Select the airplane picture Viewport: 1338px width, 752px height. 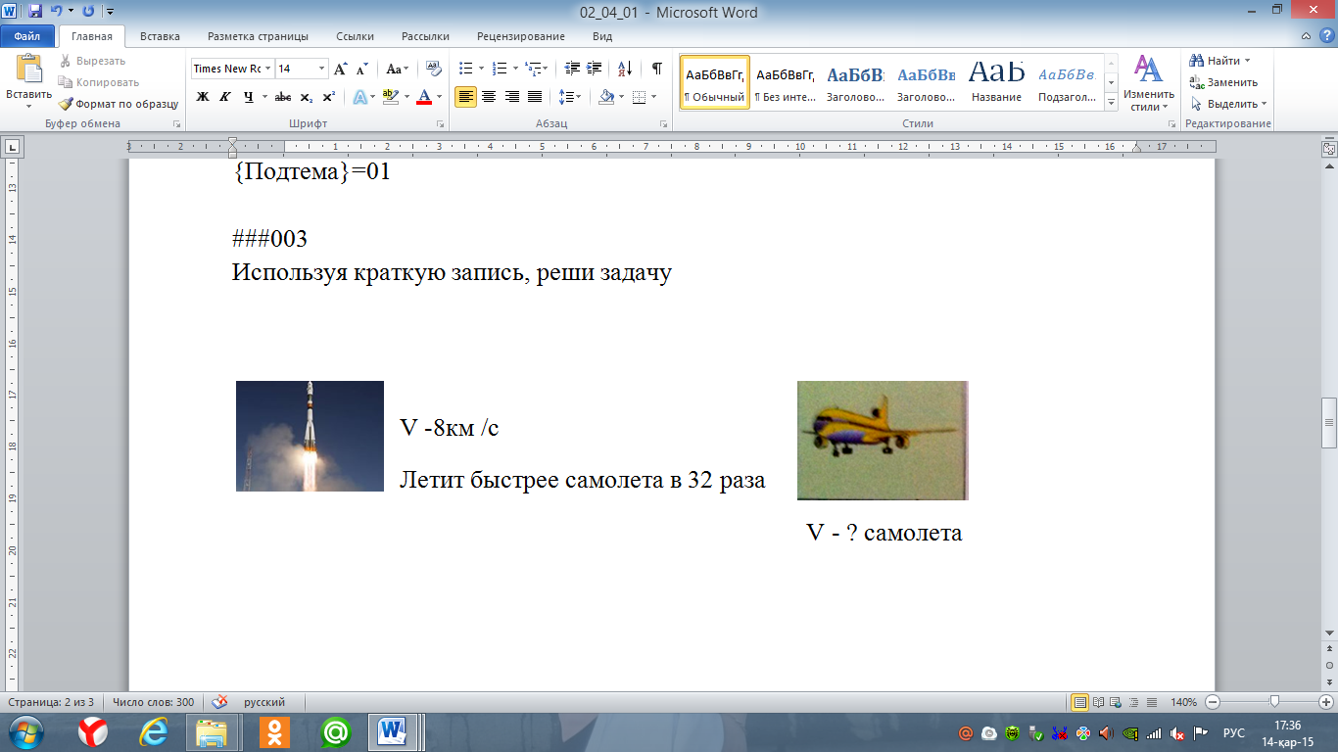coord(883,441)
